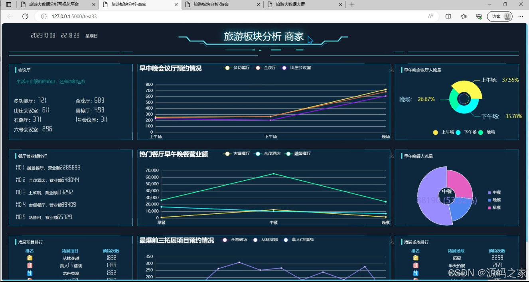Toggle 金茂酒店 series in restaurant chart
Image resolution: width=529 pixels, height=282 pixels.
(267, 154)
